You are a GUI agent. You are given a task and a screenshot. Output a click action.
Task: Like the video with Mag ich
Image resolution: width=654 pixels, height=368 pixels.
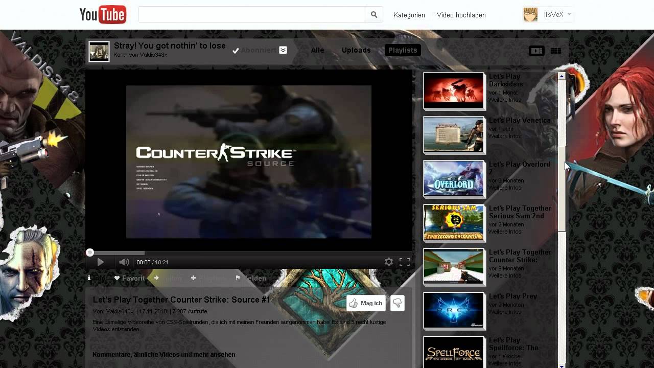pos(366,303)
